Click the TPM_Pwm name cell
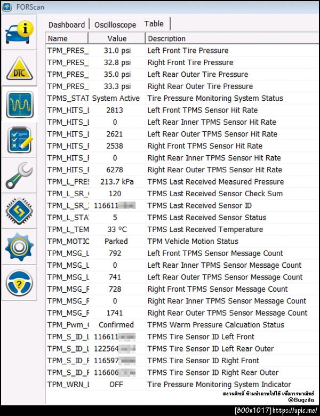Image resolution: width=320 pixels, height=416 pixels. (68, 325)
